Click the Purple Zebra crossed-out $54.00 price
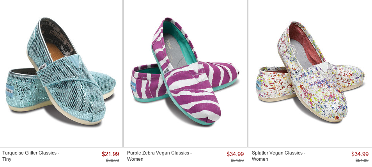This screenshot has height=167, width=372. click(x=237, y=160)
